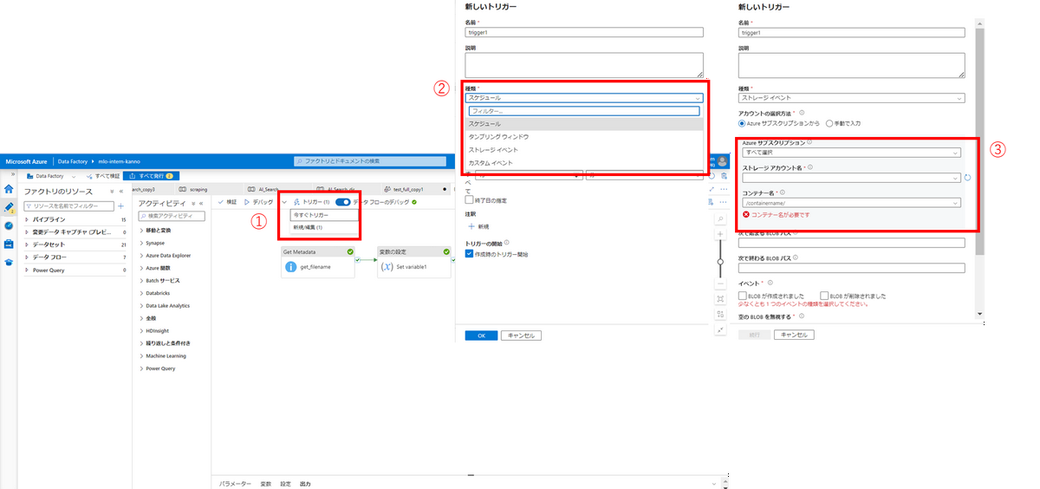Click トリガー (1) toolbar button
The width and height of the screenshot is (1040, 489).
point(310,201)
